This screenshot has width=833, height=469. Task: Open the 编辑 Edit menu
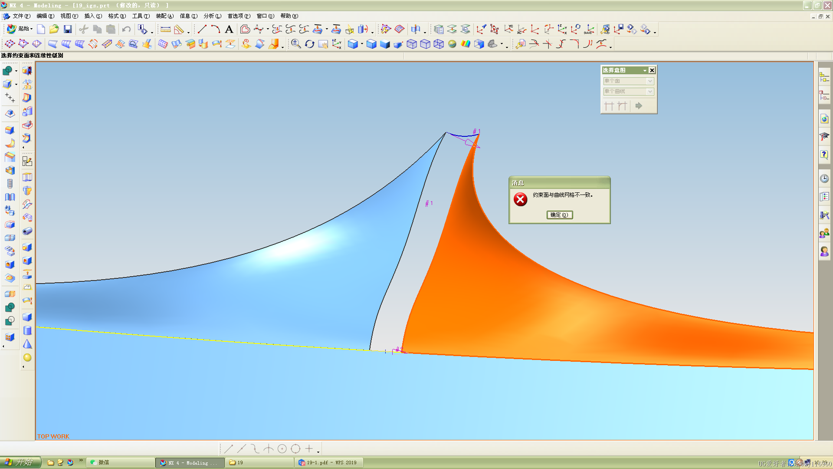coord(46,16)
